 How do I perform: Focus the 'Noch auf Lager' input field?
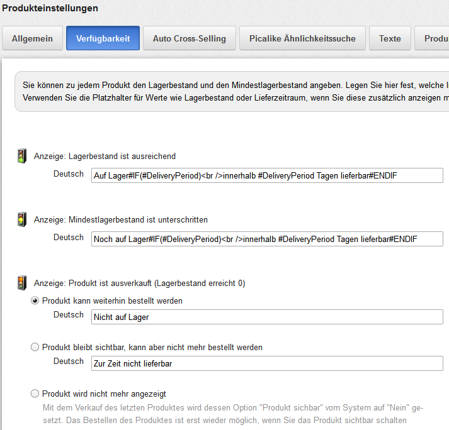267,239
